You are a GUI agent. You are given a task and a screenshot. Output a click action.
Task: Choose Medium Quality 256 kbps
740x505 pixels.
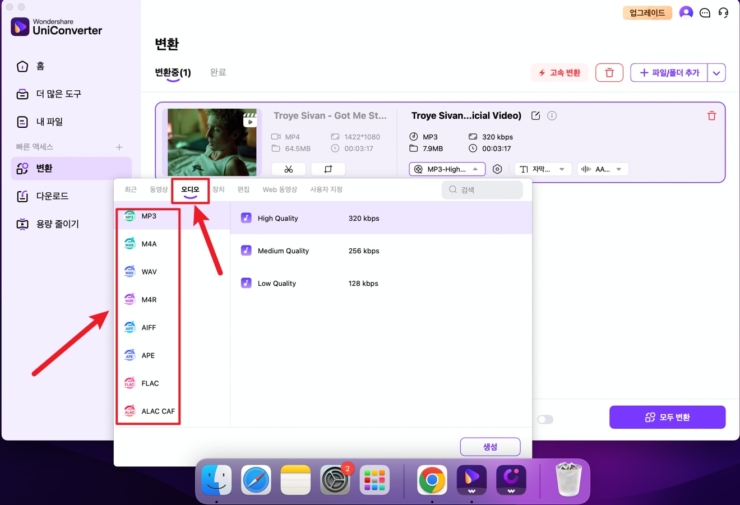click(x=381, y=251)
